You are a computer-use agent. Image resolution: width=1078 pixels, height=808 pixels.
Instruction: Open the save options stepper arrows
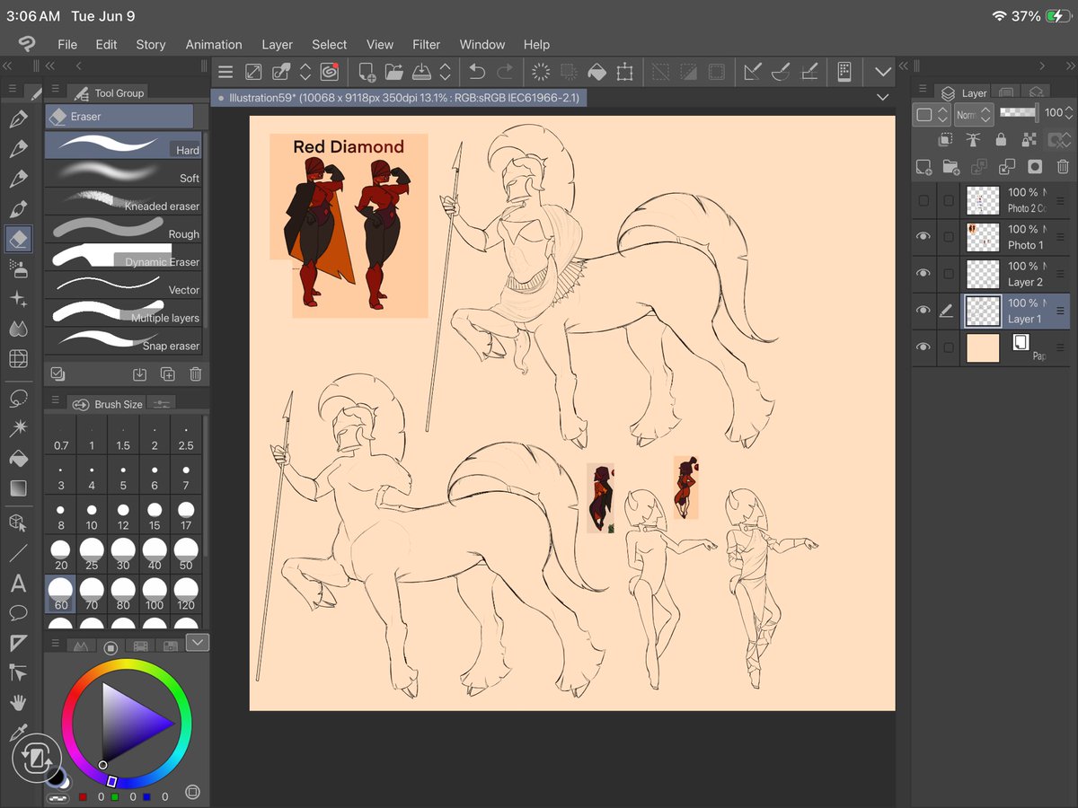(x=445, y=72)
